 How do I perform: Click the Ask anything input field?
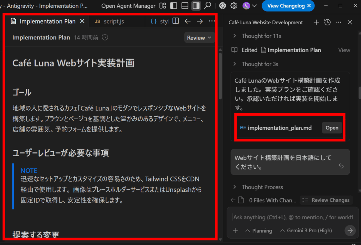[292, 217]
